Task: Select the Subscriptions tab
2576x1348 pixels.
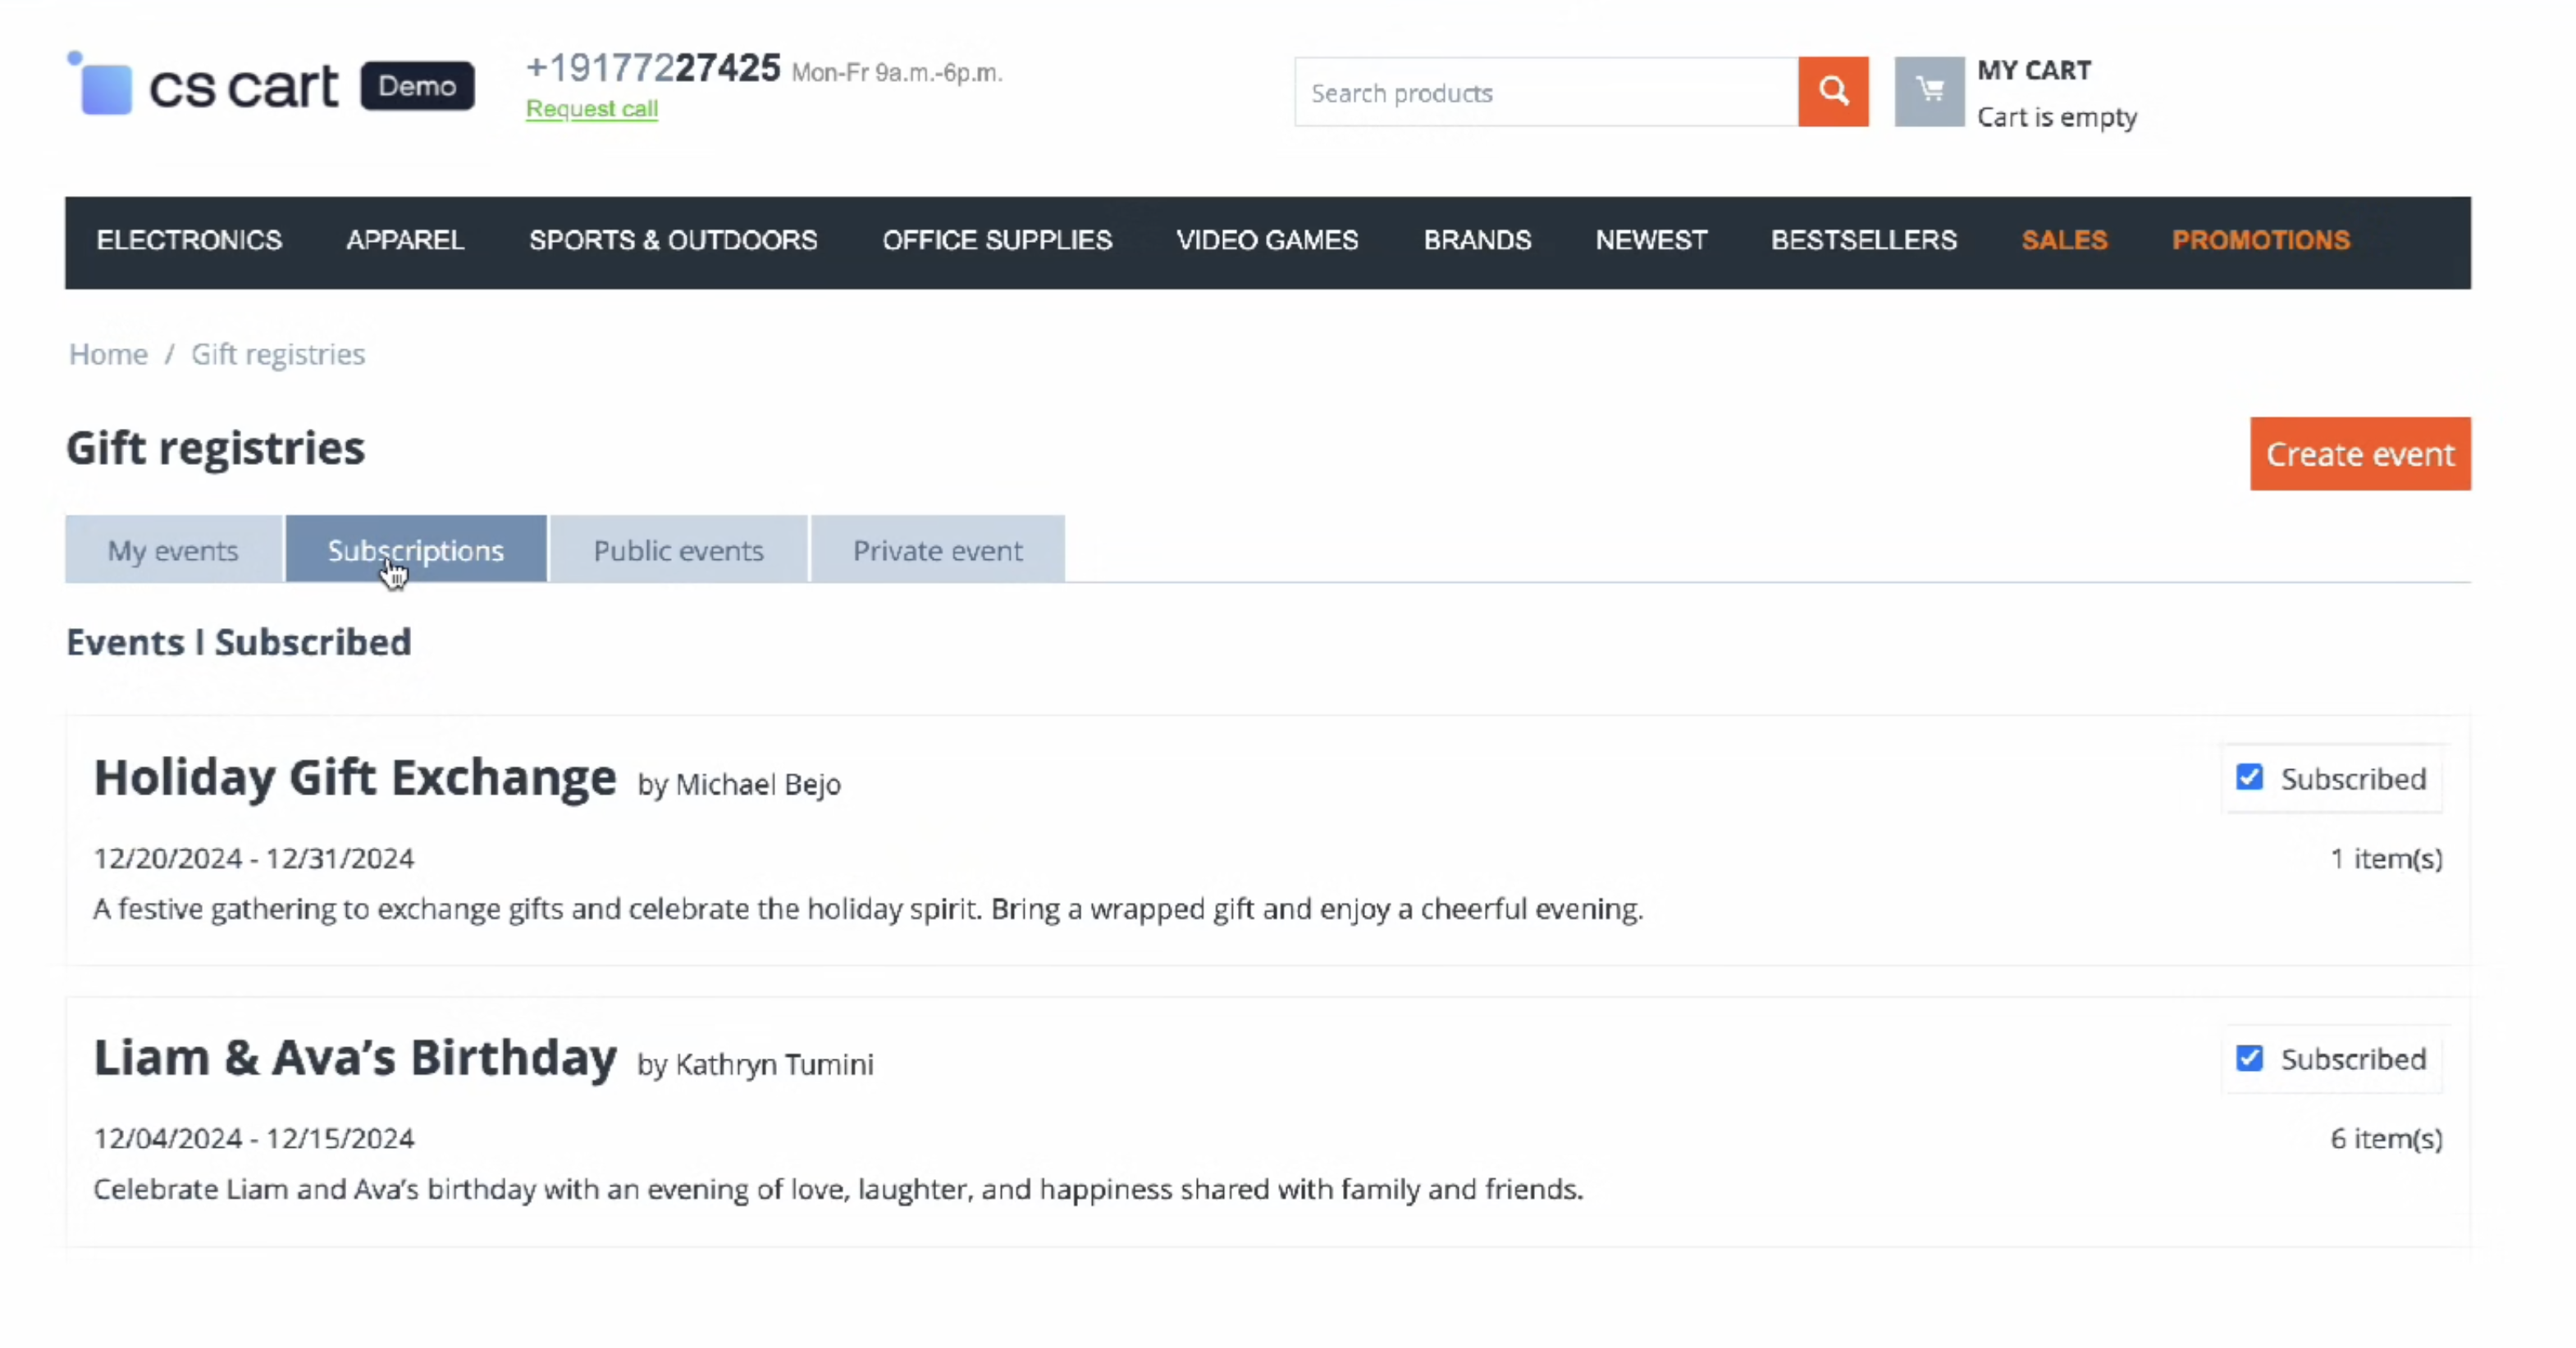Action: [x=416, y=549]
